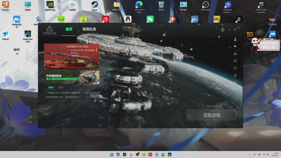Open the 开年福利放送 promo banner
The width and height of the screenshot is (281, 158).
coord(72,77)
